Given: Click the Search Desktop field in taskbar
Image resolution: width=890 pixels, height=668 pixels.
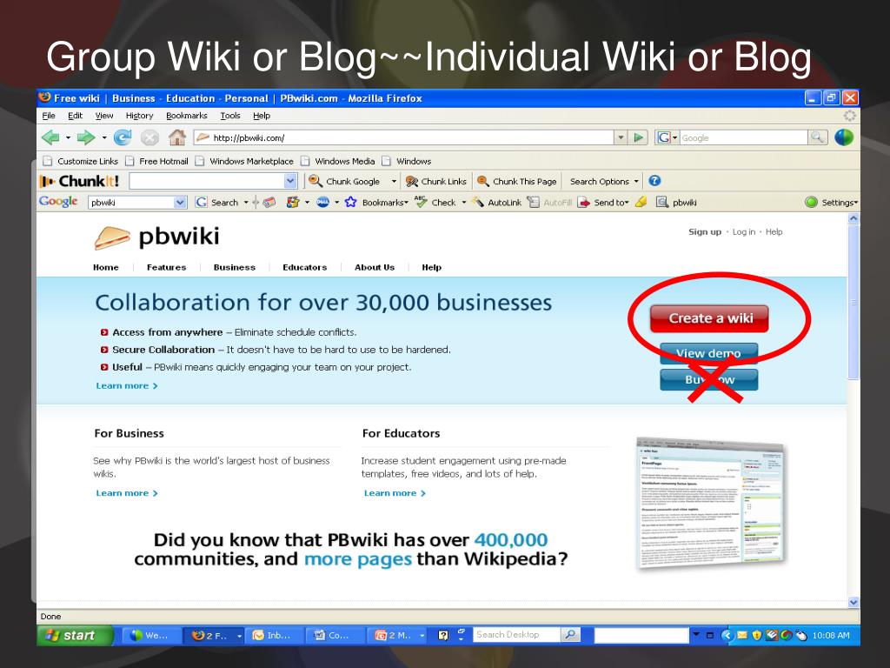Looking at the screenshot, I should coord(516,635).
